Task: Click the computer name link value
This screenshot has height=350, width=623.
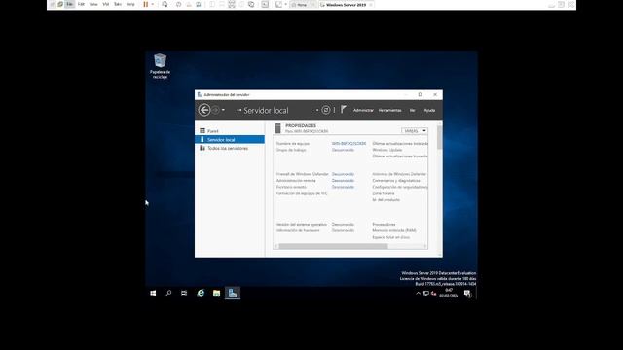Action: point(348,143)
